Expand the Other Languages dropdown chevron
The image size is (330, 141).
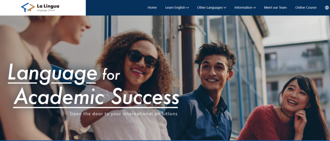pos(225,8)
